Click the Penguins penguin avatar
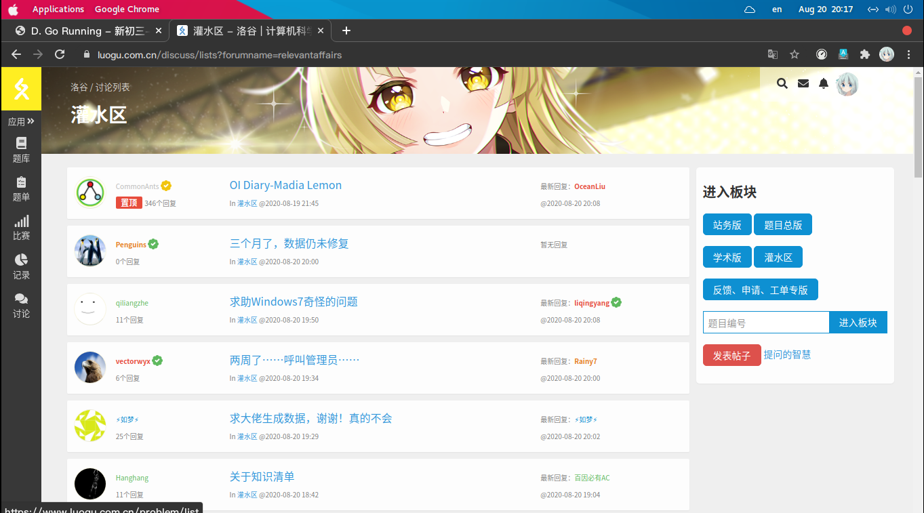The image size is (924, 513). [x=90, y=251]
